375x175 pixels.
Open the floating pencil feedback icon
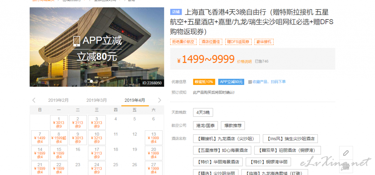346,153
